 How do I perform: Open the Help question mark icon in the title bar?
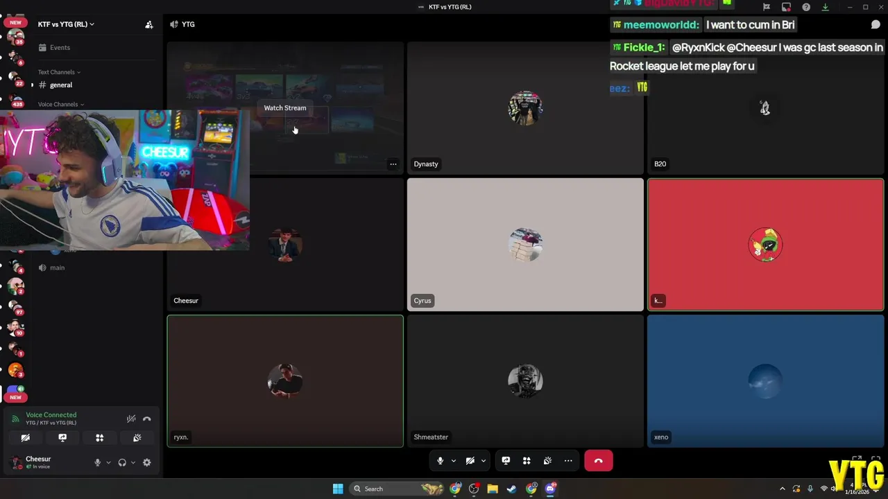coord(806,7)
